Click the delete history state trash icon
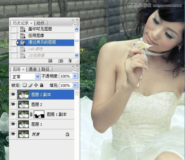185x160 pixels. (70, 61)
